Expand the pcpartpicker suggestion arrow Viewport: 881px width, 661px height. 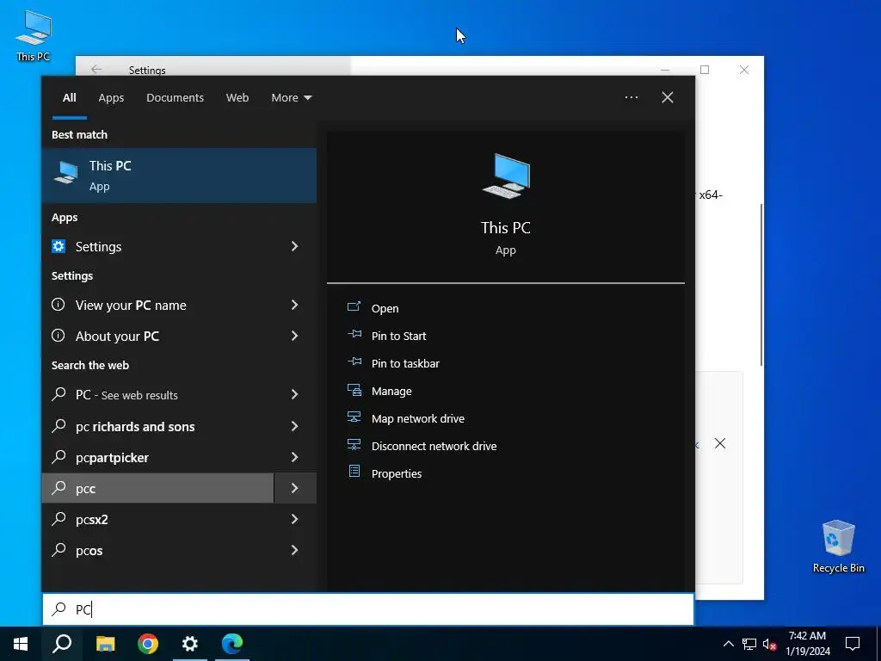point(294,457)
